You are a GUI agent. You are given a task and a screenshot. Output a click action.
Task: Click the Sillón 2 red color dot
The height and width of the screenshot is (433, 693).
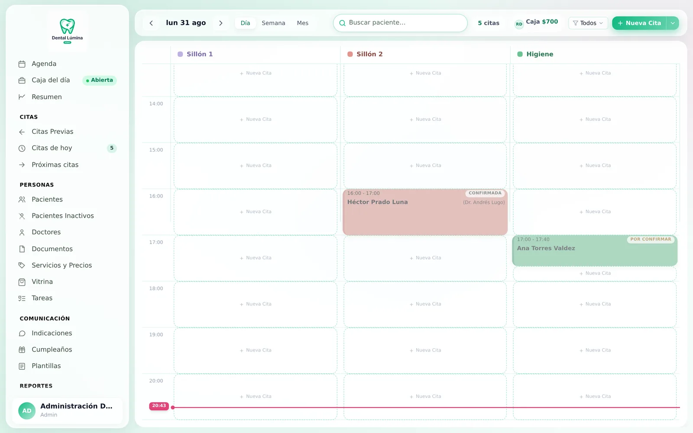pyautogui.click(x=350, y=54)
